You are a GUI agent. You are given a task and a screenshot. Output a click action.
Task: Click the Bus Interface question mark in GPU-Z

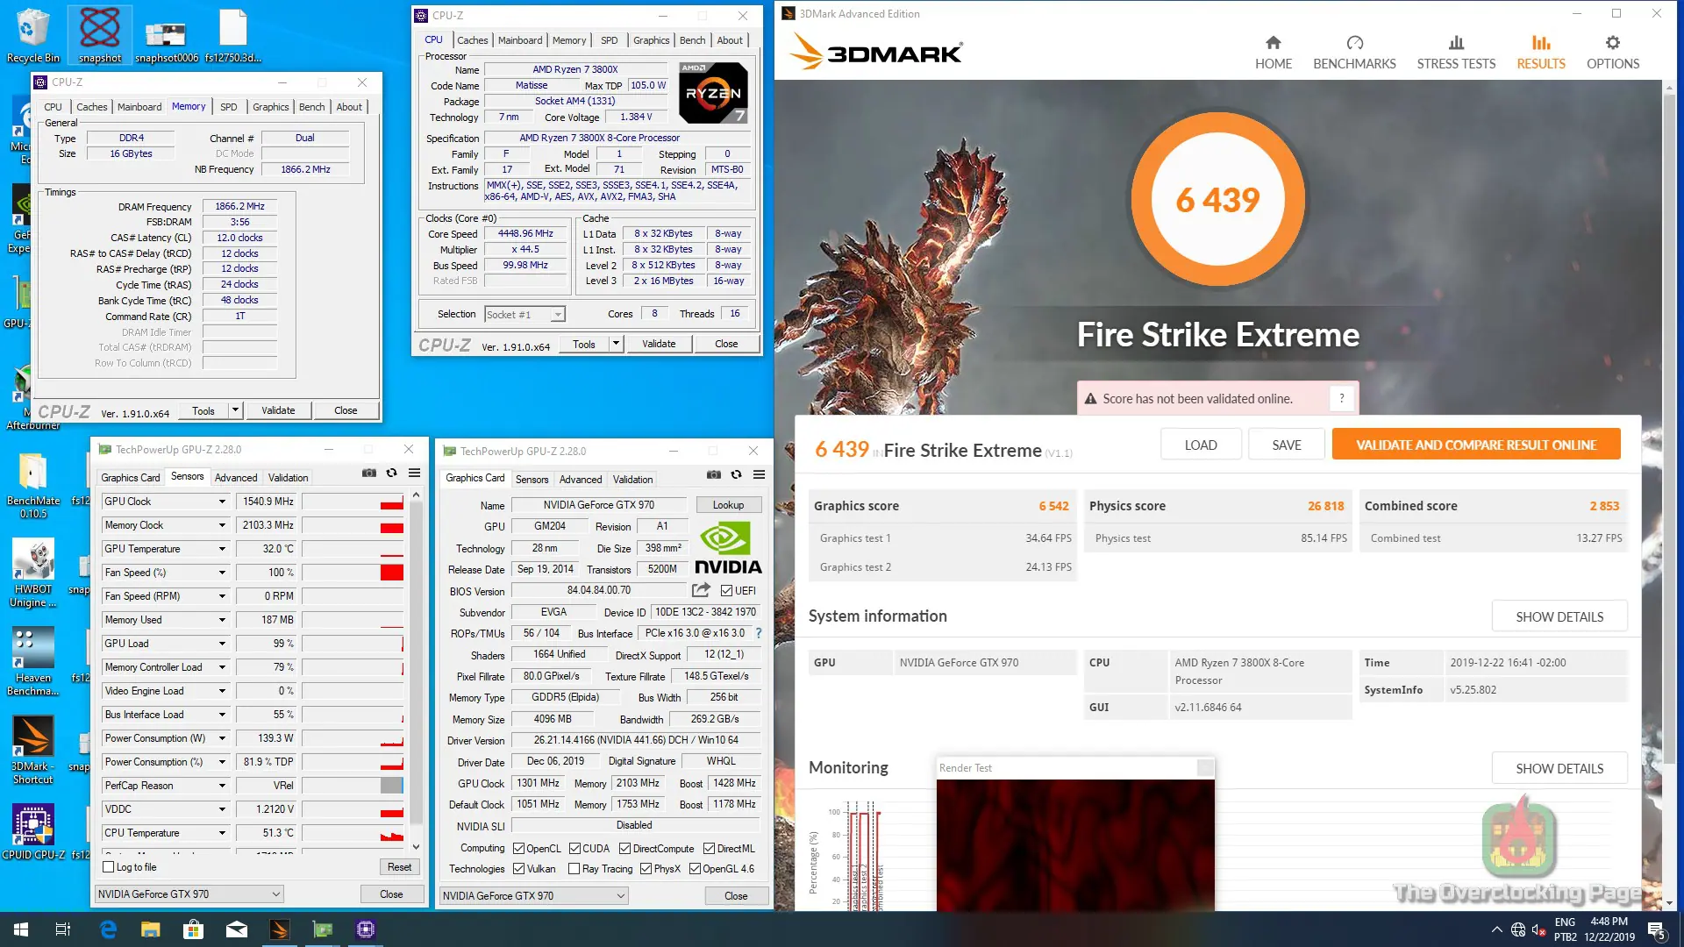[x=759, y=633]
